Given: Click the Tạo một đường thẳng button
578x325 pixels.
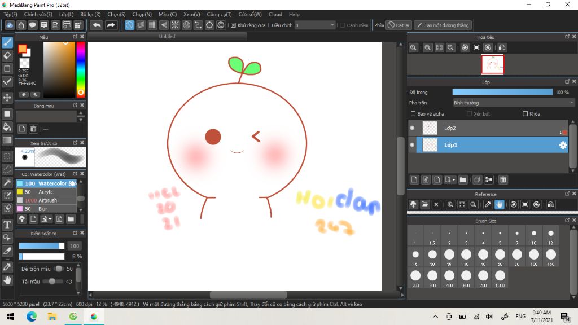Looking at the screenshot, I should point(443,25).
